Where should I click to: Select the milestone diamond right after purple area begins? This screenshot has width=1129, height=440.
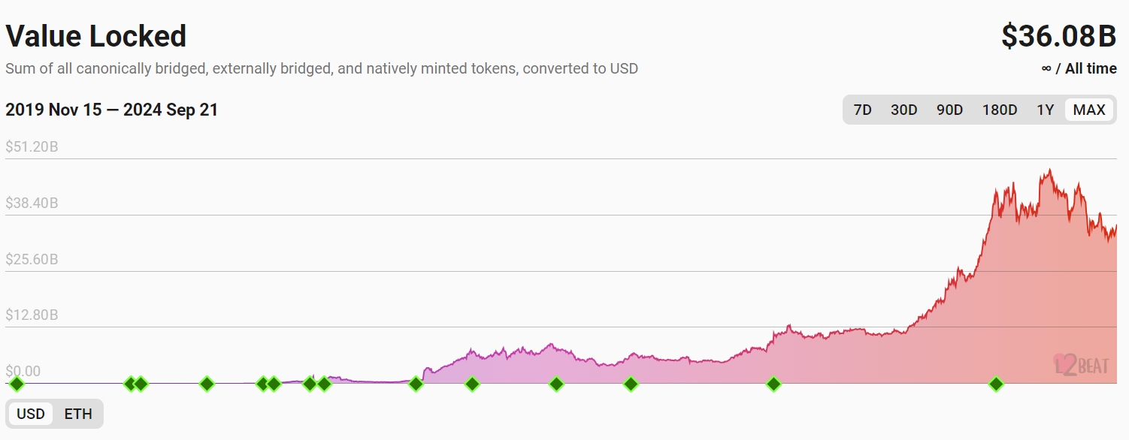click(x=472, y=384)
